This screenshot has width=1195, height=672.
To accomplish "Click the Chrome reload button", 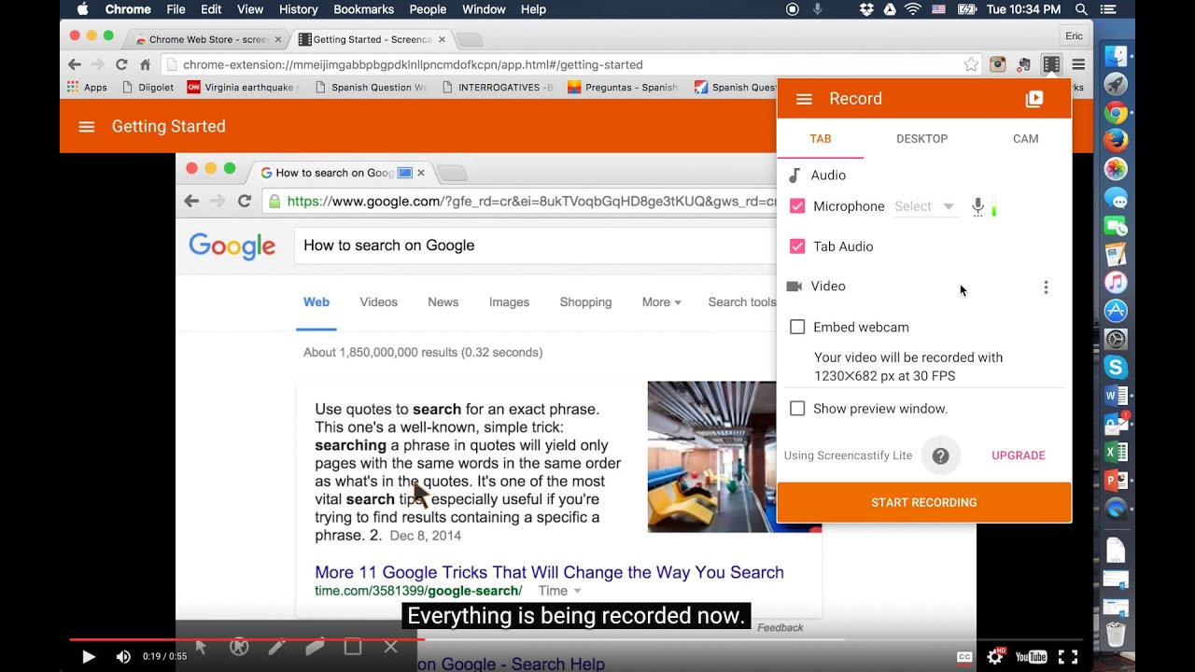I will [121, 64].
